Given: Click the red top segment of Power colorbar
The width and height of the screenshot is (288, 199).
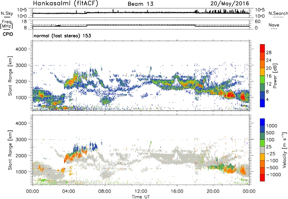Looking at the screenshot, I should click(x=262, y=48).
